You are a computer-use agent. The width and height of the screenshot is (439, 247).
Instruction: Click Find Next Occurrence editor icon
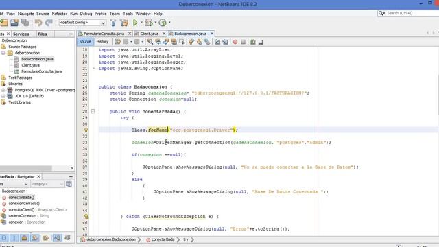(x=166, y=42)
